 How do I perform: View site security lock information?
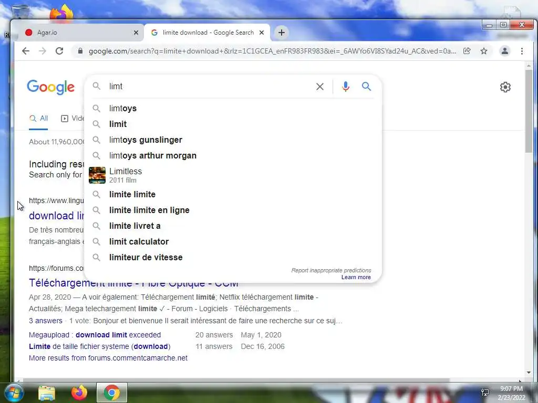[80, 51]
